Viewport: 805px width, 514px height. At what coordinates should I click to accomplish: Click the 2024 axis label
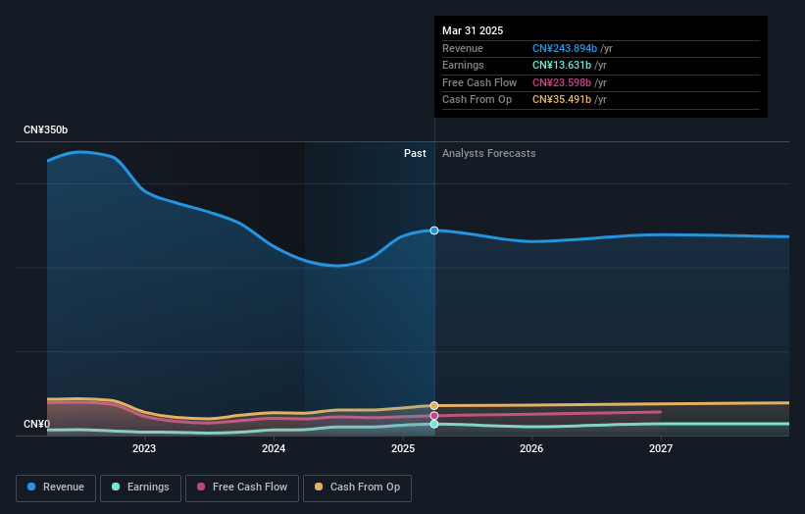click(x=274, y=448)
